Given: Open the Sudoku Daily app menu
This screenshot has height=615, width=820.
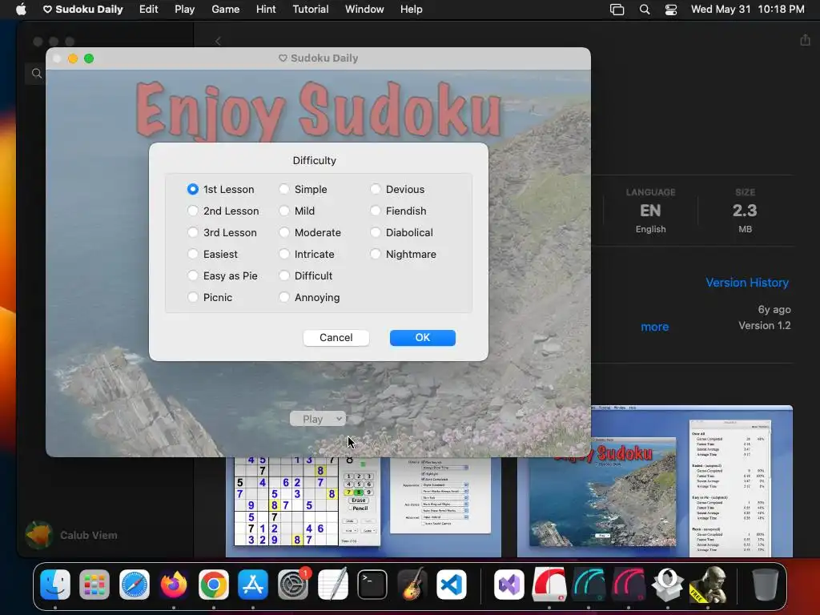Looking at the screenshot, I should (x=83, y=10).
